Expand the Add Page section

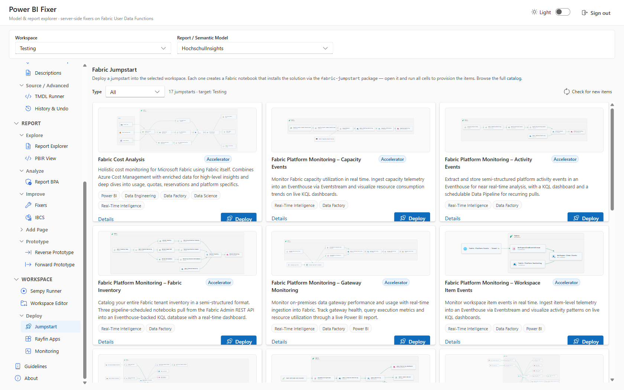coord(37,230)
